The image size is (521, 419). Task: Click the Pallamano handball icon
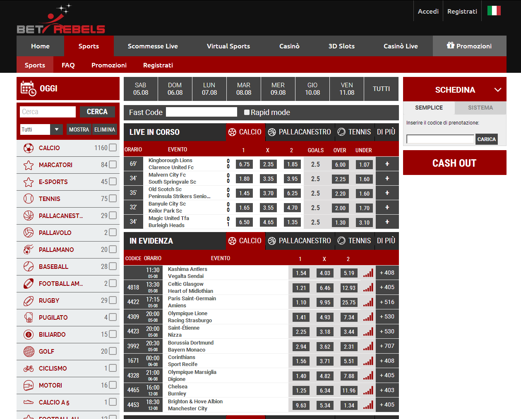29,250
